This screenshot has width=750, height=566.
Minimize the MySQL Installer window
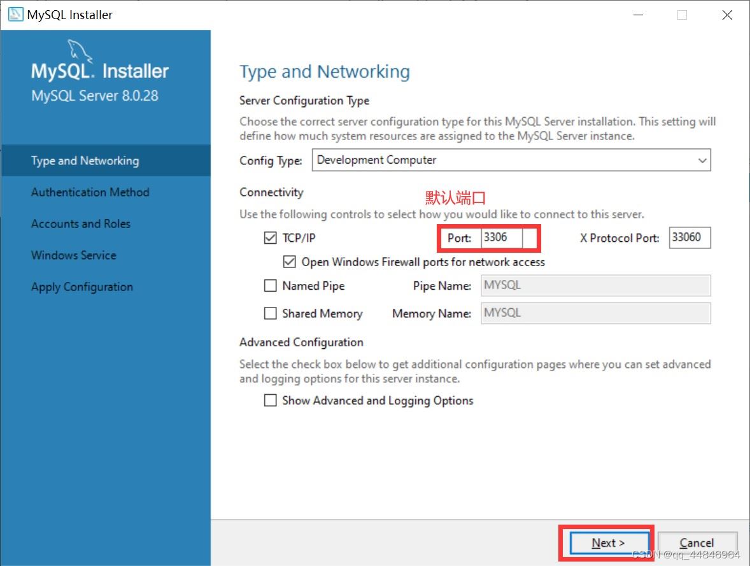pos(638,15)
